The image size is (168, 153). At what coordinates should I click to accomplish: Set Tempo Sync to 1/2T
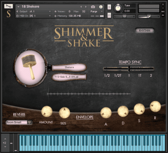(118, 76)
